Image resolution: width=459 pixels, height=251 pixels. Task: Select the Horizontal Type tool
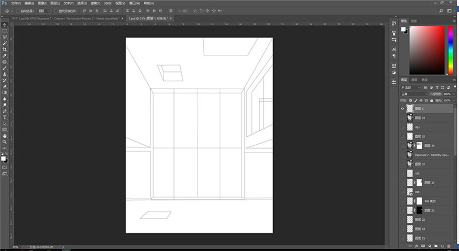pos(5,117)
